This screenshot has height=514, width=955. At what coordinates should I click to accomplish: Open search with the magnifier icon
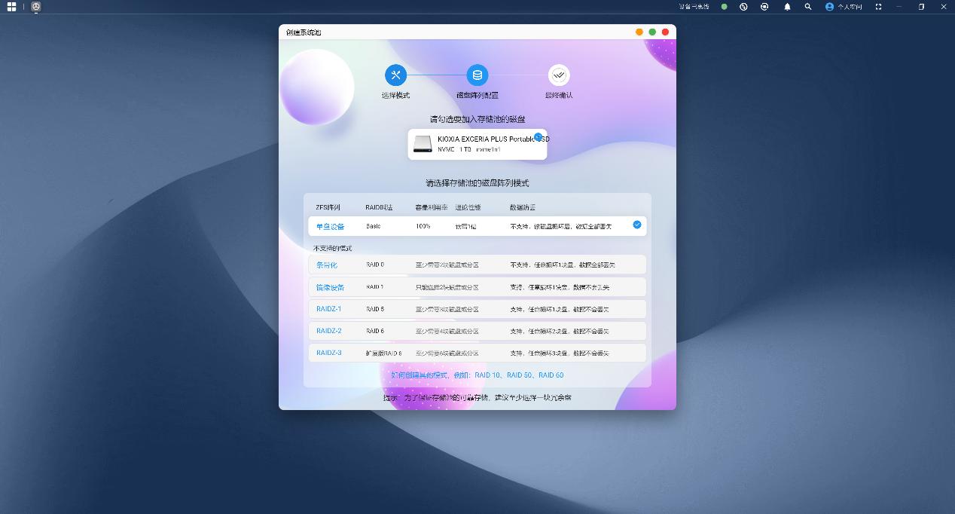[808, 6]
